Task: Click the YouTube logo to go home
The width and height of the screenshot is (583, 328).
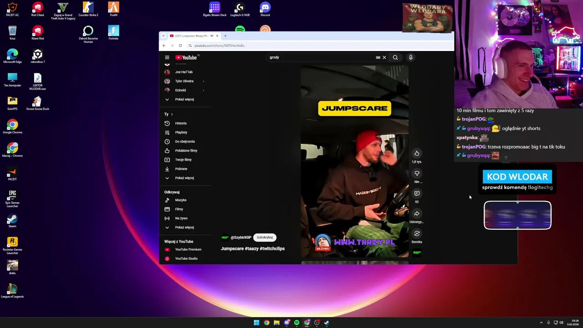Action: point(187,57)
